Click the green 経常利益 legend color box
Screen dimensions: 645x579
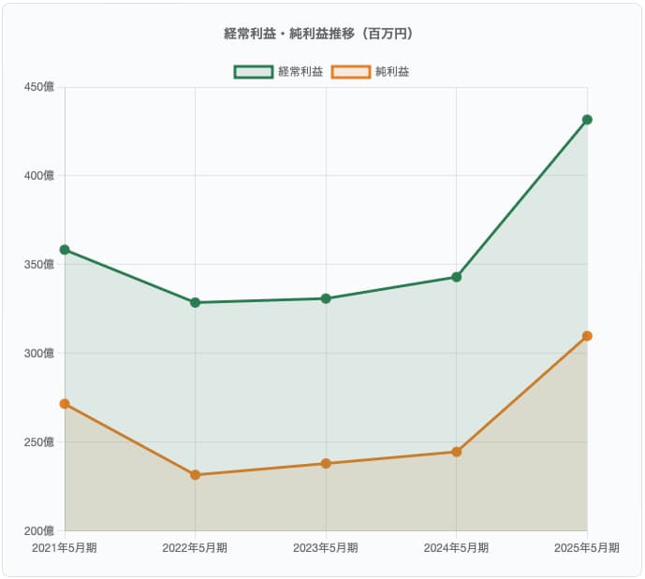[254, 72]
